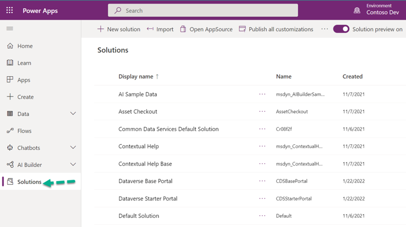Click the Learn book icon
Screen dimensions: 406x227
(10, 63)
